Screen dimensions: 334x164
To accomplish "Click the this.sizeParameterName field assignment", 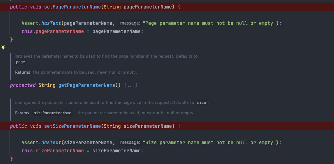I will tap(53, 150).
